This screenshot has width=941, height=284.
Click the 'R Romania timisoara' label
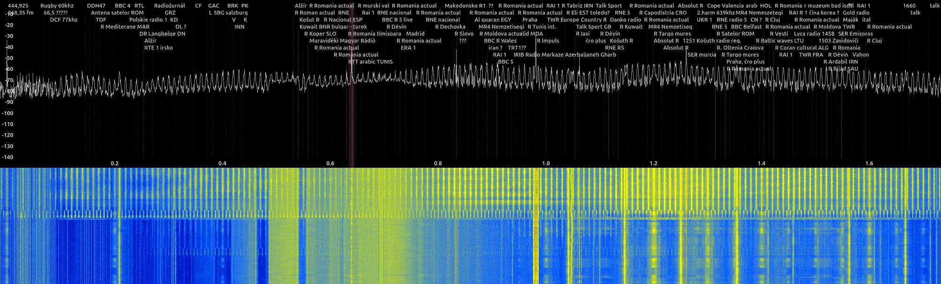coord(375,34)
